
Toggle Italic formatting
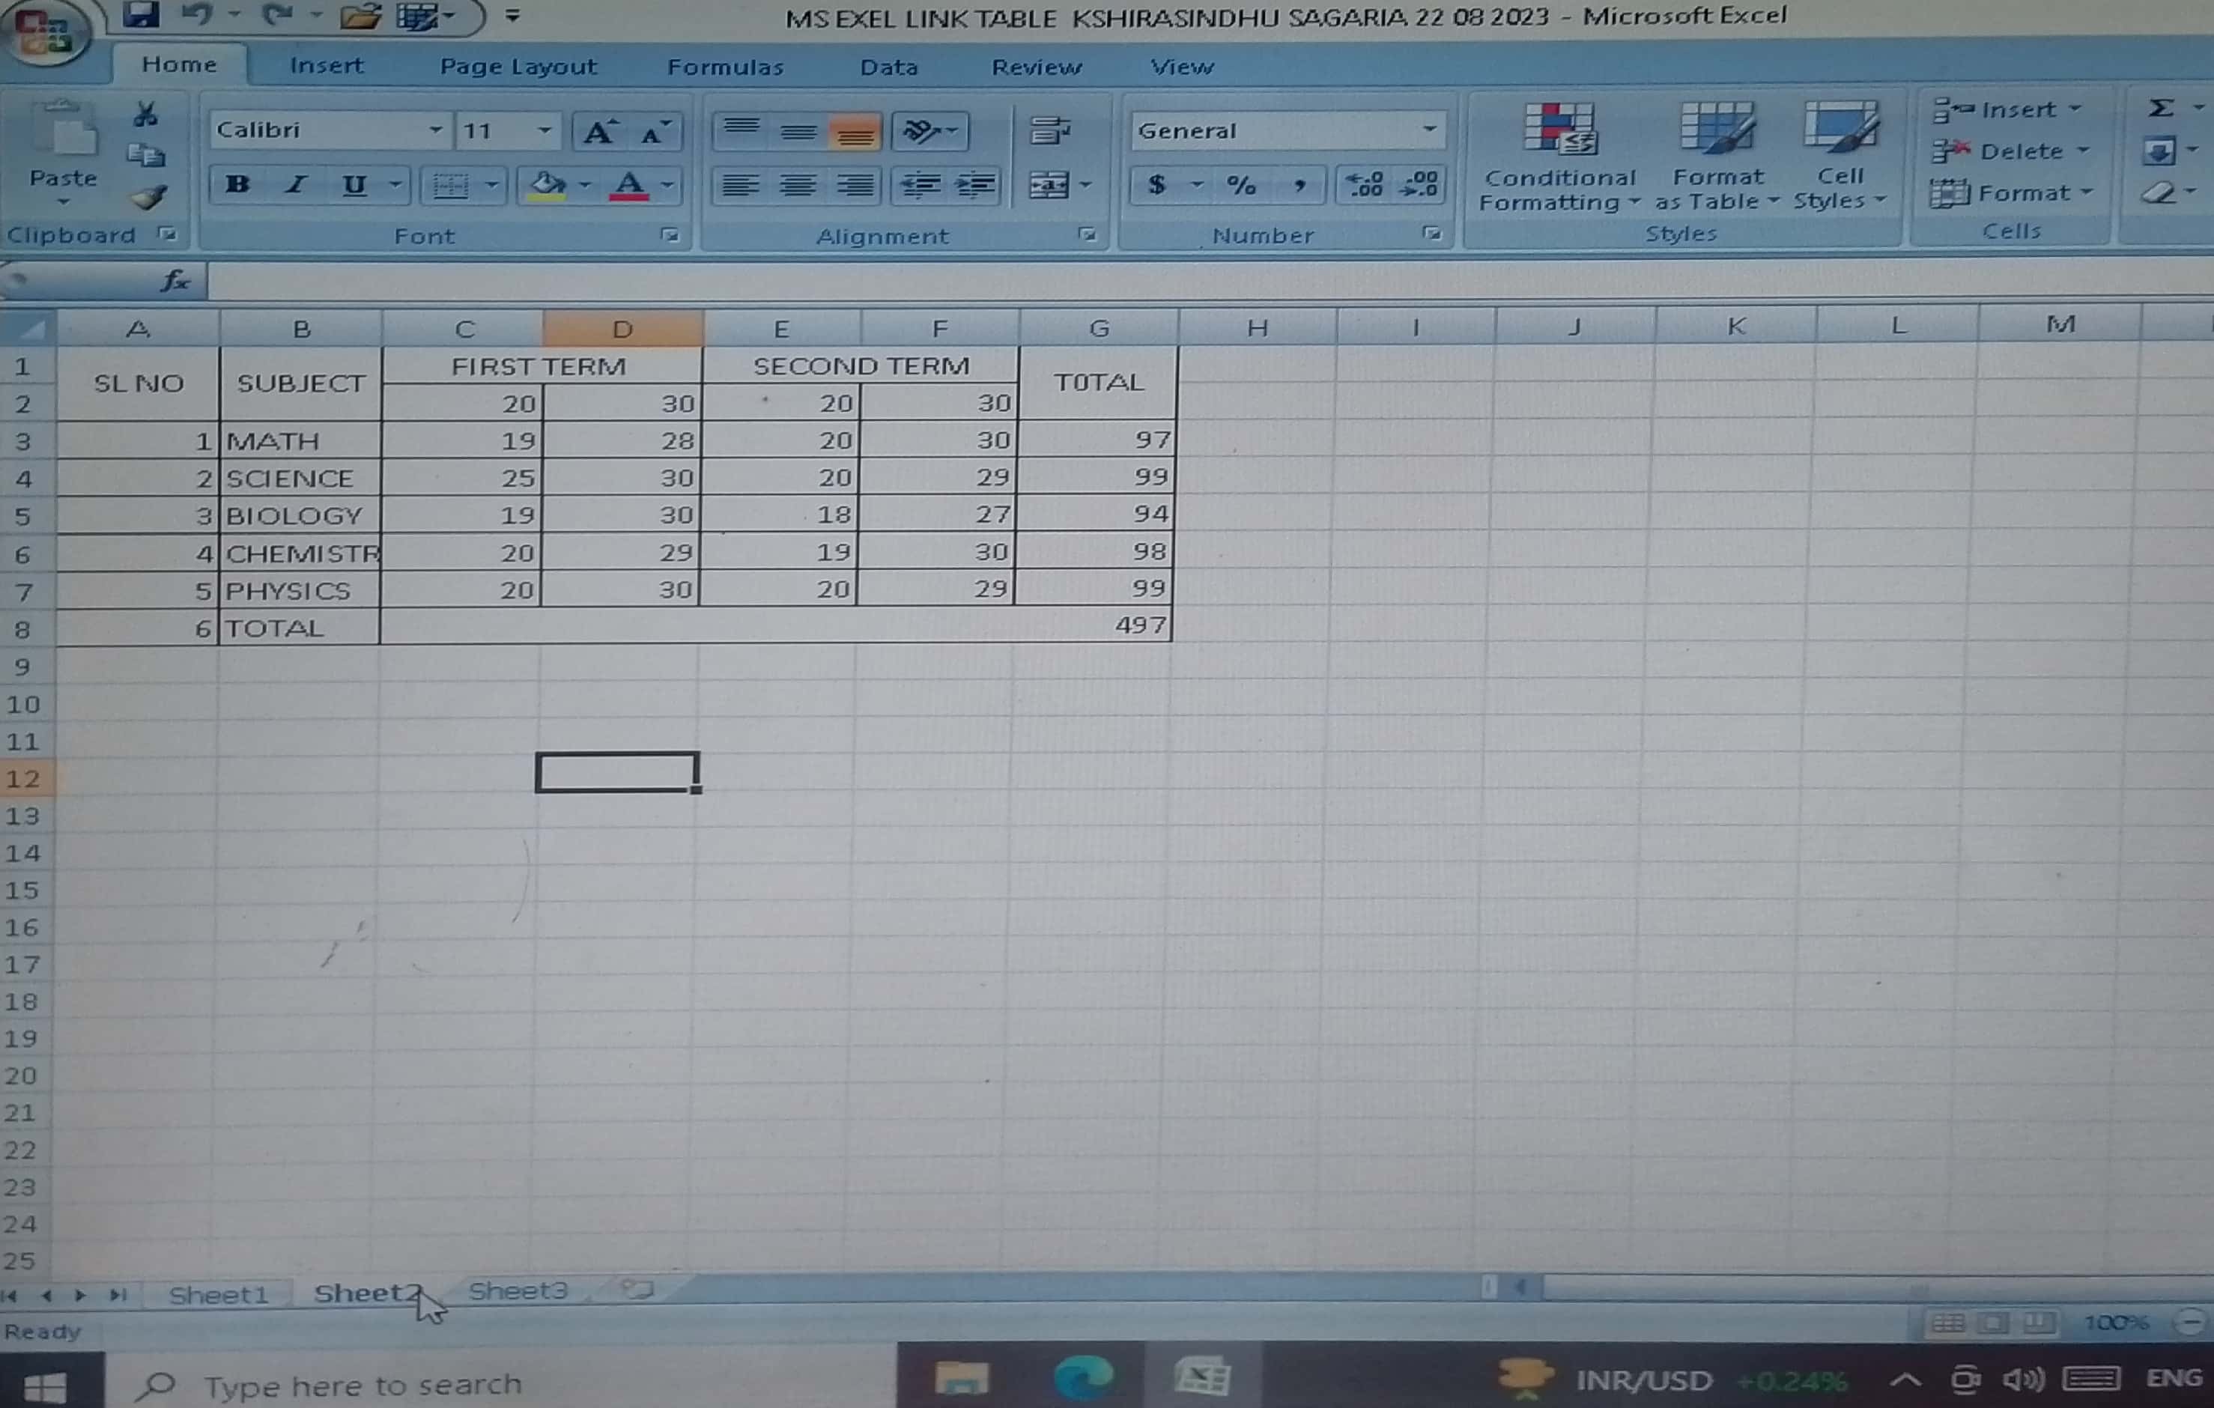[295, 185]
